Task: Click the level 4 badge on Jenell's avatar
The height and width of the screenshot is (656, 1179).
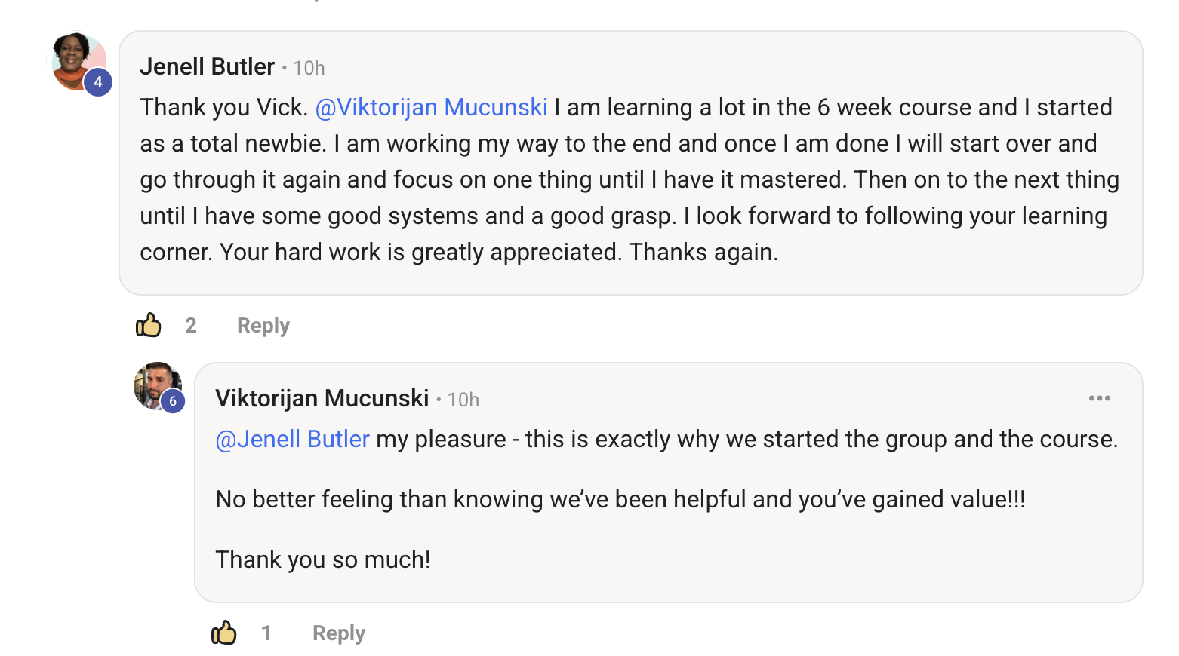Action: [98, 82]
